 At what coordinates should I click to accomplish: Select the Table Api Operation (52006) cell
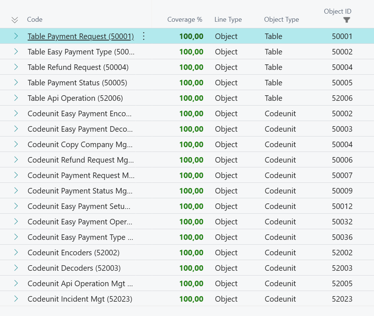click(75, 98)
